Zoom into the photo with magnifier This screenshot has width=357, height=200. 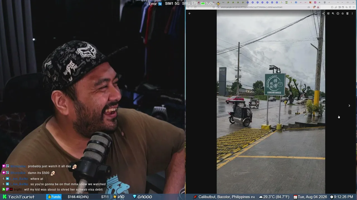[333, 13]
